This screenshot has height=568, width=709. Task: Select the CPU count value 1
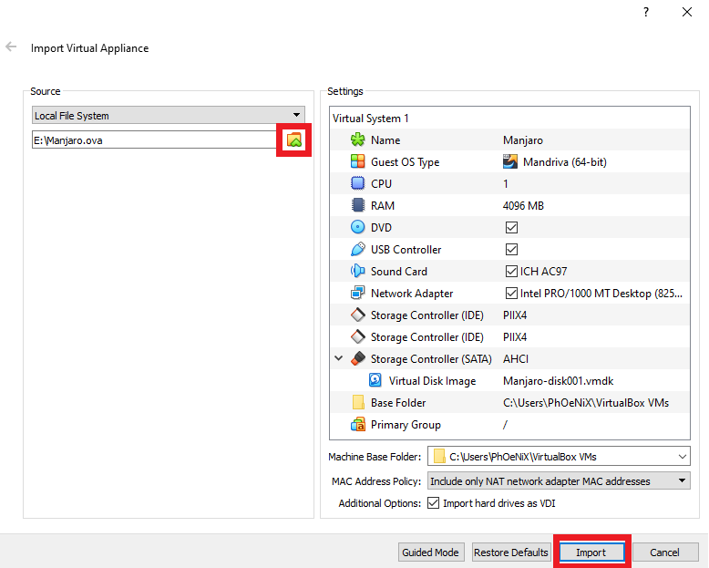(506, 183)
